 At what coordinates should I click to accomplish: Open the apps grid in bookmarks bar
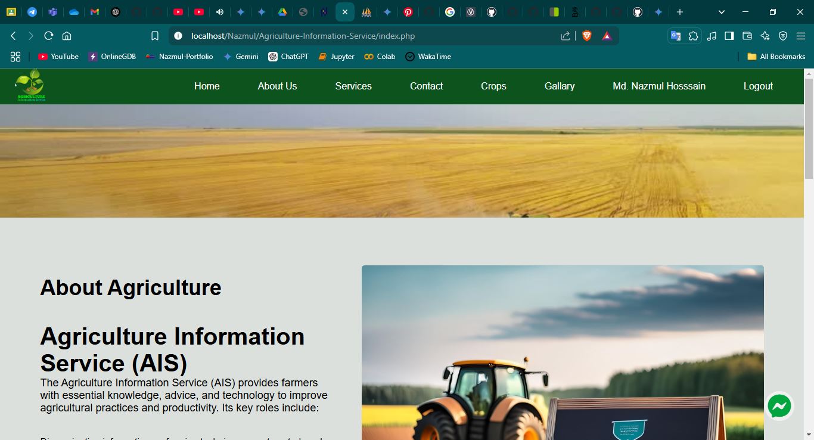[15, 57]
